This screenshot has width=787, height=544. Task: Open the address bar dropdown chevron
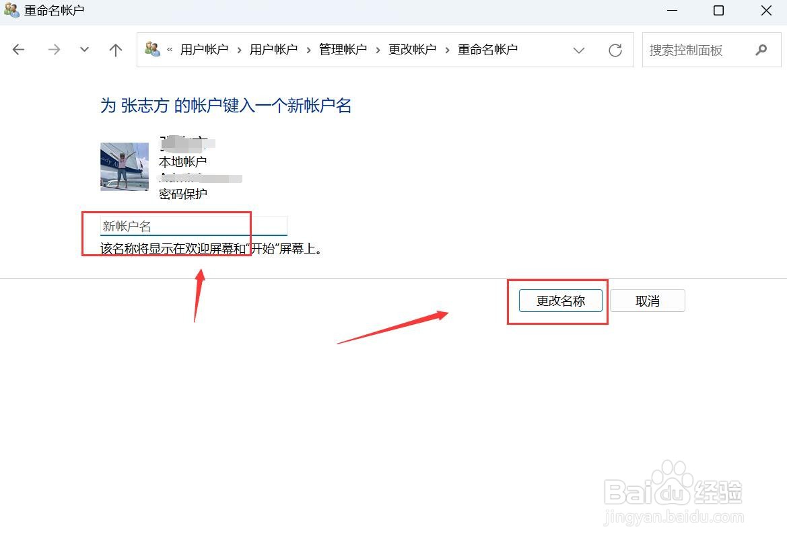[578, 50]
